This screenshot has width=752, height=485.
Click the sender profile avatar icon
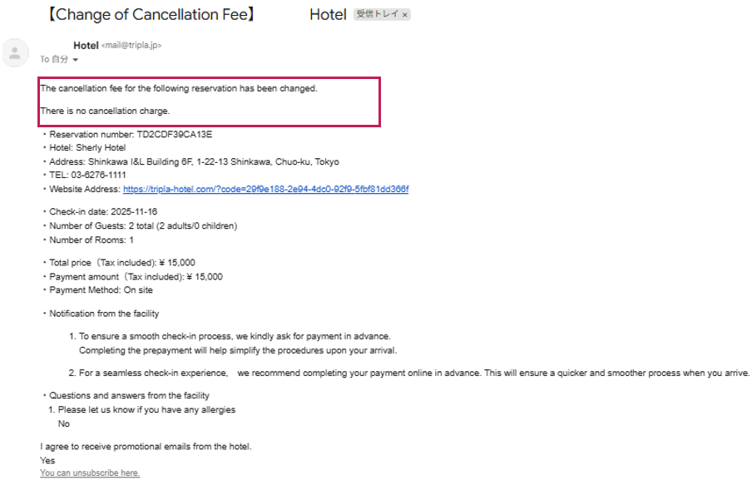click(14, 52)
